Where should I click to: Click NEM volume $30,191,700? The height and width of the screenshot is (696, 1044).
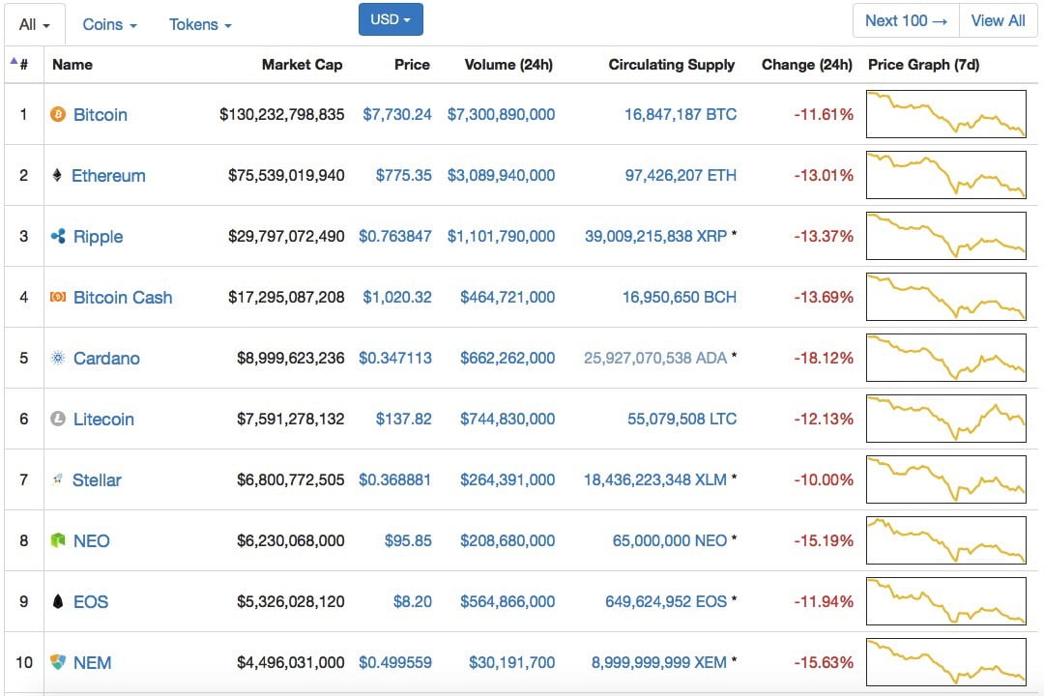click(x=511, y=663)
